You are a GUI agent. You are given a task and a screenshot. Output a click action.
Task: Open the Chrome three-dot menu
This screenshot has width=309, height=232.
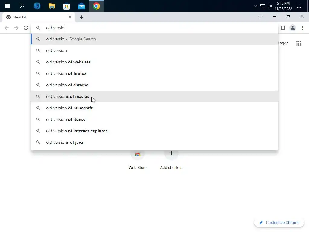(302, 28)
